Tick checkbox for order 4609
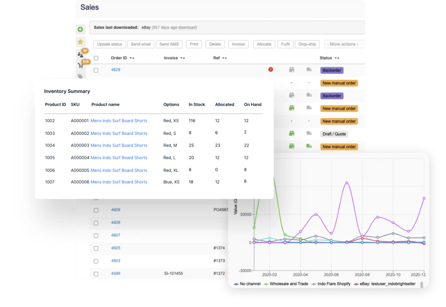 pos(96,210)
